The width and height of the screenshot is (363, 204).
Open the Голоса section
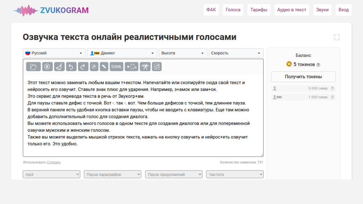tap(233, 10)
